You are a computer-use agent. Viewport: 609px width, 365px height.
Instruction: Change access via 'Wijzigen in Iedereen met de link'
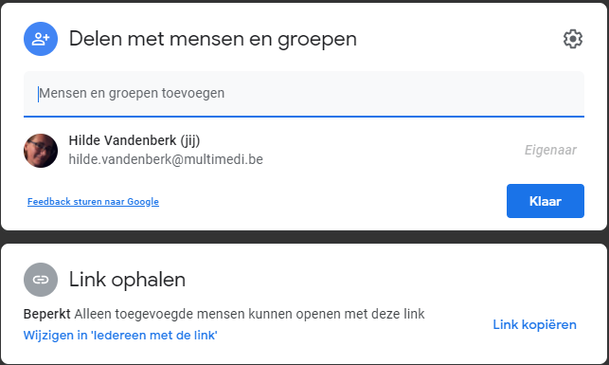(x=120, y=335)
